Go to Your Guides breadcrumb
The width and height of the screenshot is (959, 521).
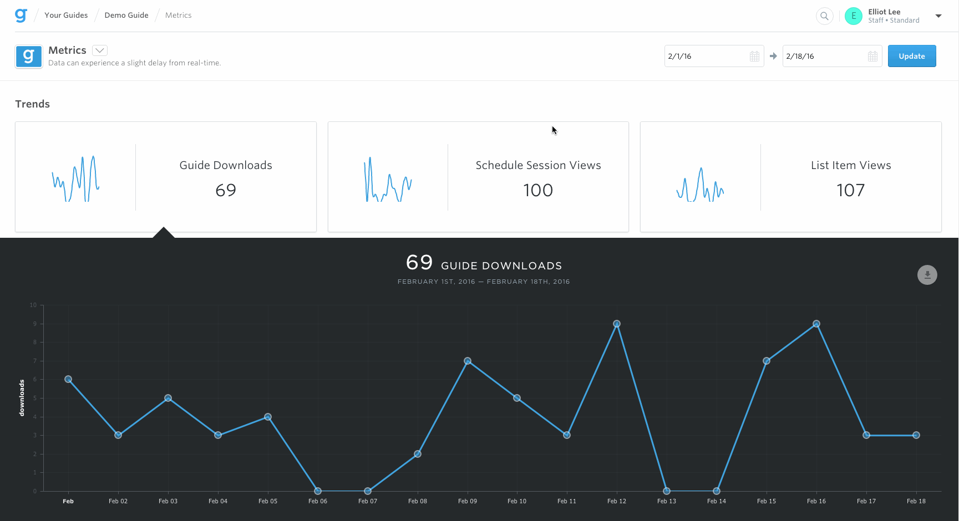pyautogui.click(x=66, y=16)
